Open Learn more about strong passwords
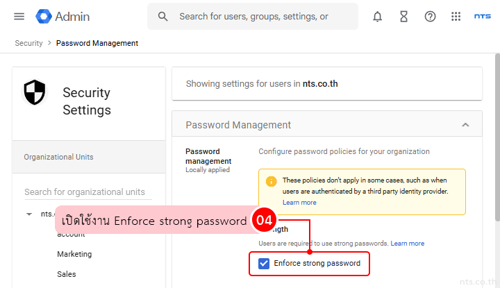The width and height of the screenshot is (500, 288). [x=408, y=244]
